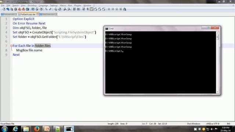Open the Function List toolbar icon

click(104, 9)
